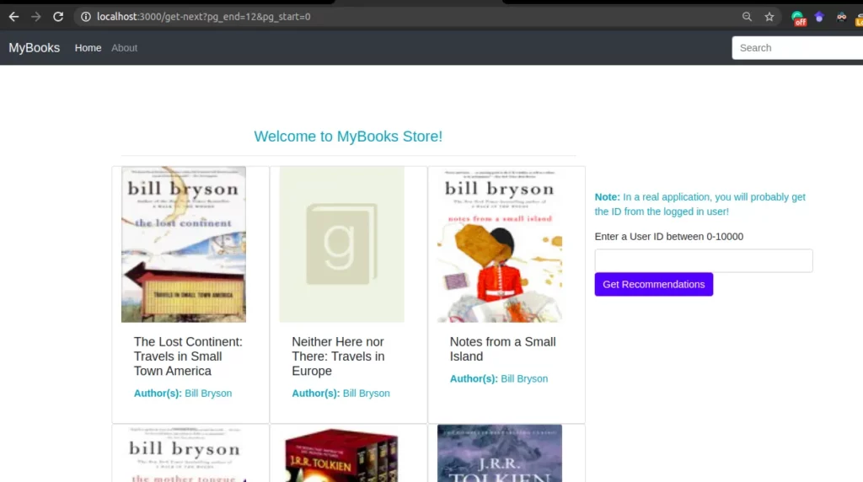Screen dimensions: 863x482
Task: Open the red J.R.R. Tolkien box set cover
Action: (342, 453)
